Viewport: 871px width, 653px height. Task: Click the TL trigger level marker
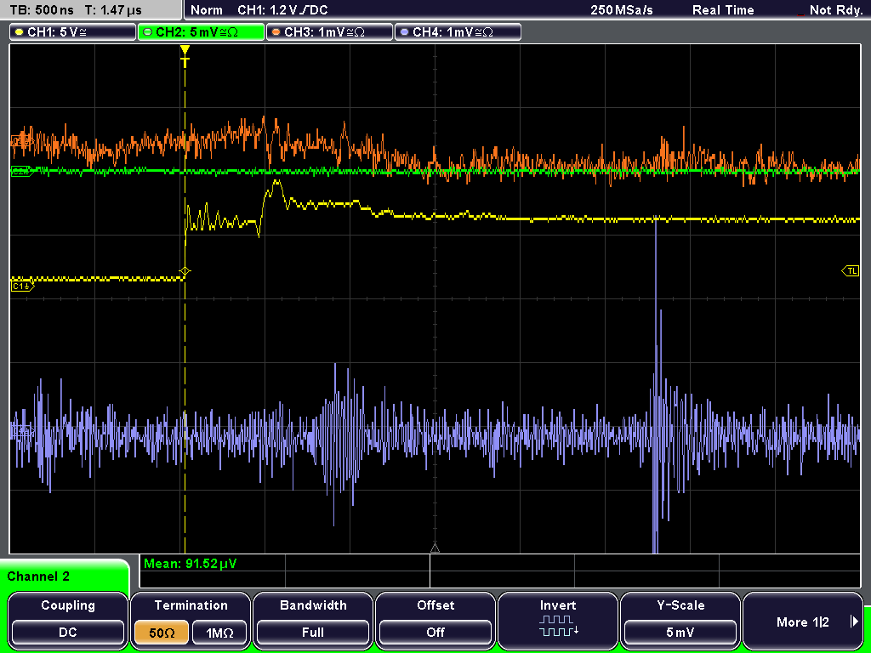851,271
